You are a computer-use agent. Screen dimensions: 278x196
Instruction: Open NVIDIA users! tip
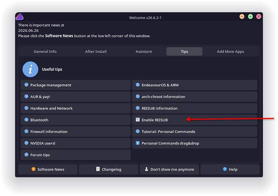click(76, 143)
